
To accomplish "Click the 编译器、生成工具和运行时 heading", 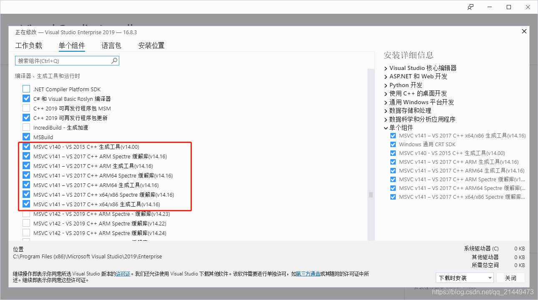I will pos(48,76).
